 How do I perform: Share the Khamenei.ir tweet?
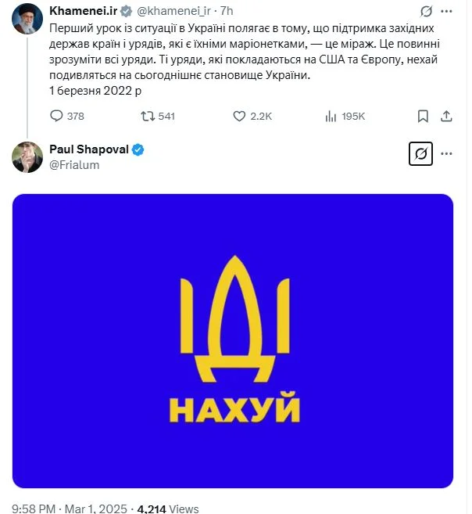446,116
